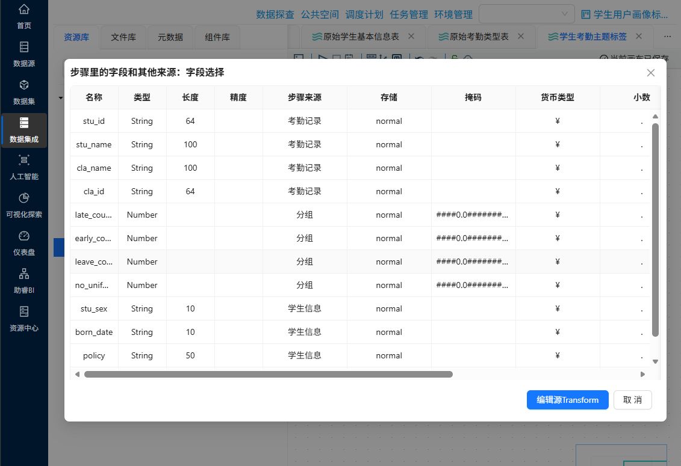Select 数据集成 in the sidebar
This screenshot has height=466, width=681.
click(x=24, y=130)
